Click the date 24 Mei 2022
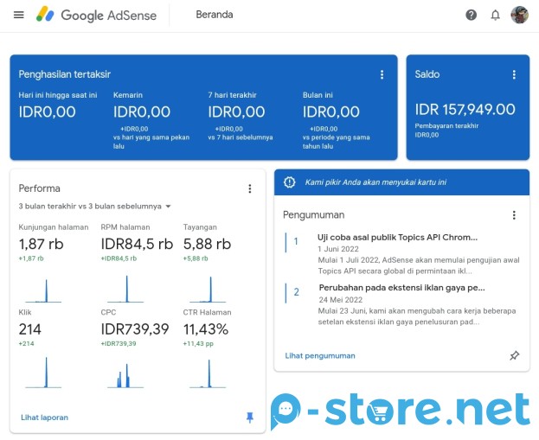539x440 pixels. (341, 300)
